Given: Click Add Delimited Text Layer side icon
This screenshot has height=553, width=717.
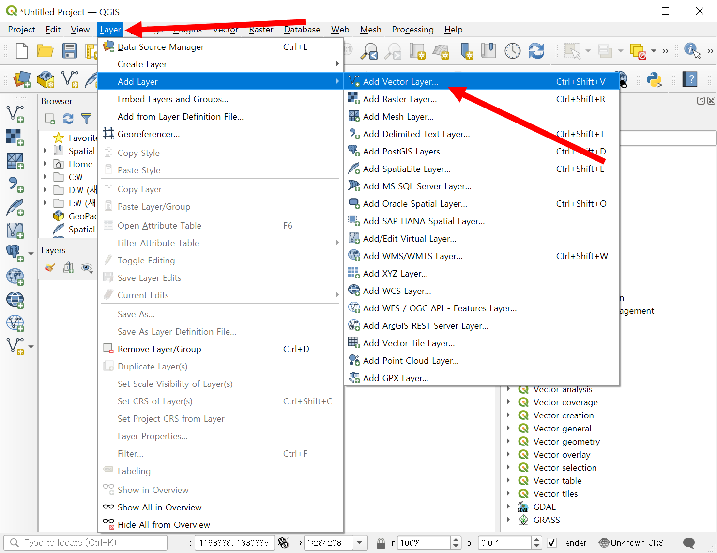Looking at the screenshot, I should point(15,184).
